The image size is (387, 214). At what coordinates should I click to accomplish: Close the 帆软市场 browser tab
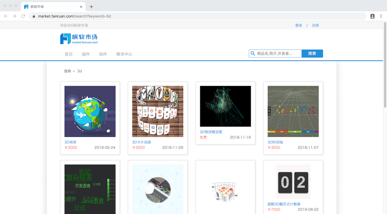tap(81, 7)
